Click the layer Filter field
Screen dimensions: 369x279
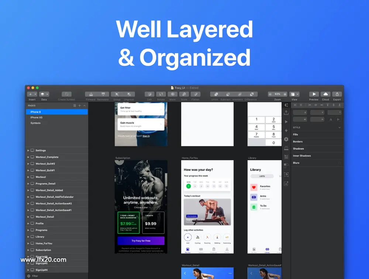57,276
